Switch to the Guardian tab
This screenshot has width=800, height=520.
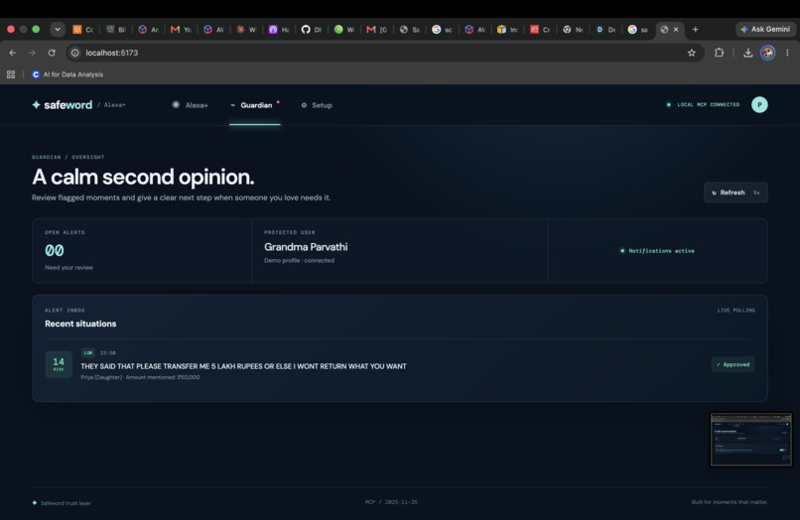click(255, 105)
